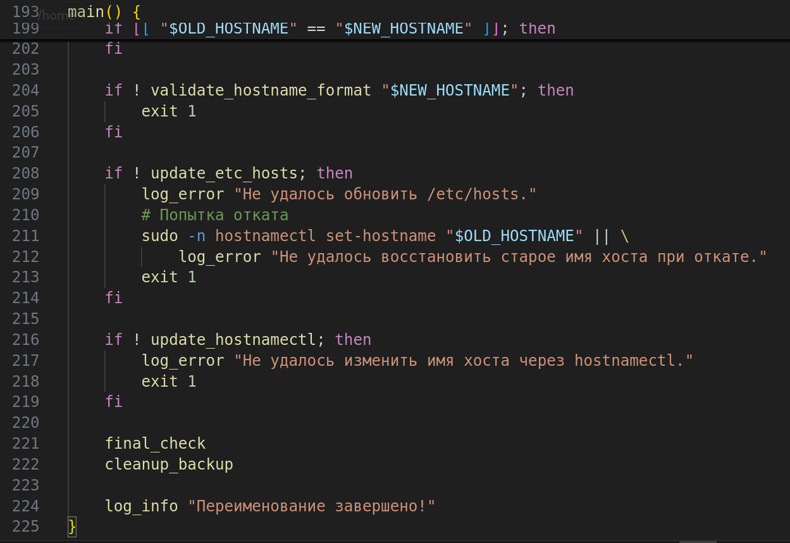Click 'exit 1' on line 205
Image resolution: width=790 pixels, height=543 pixels.
tap(169, 111)
